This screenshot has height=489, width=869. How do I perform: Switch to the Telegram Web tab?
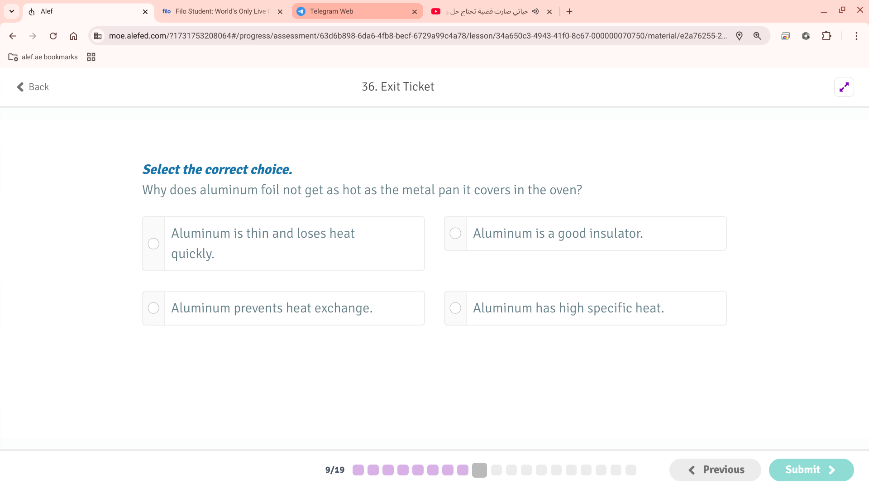click(358, 11)
